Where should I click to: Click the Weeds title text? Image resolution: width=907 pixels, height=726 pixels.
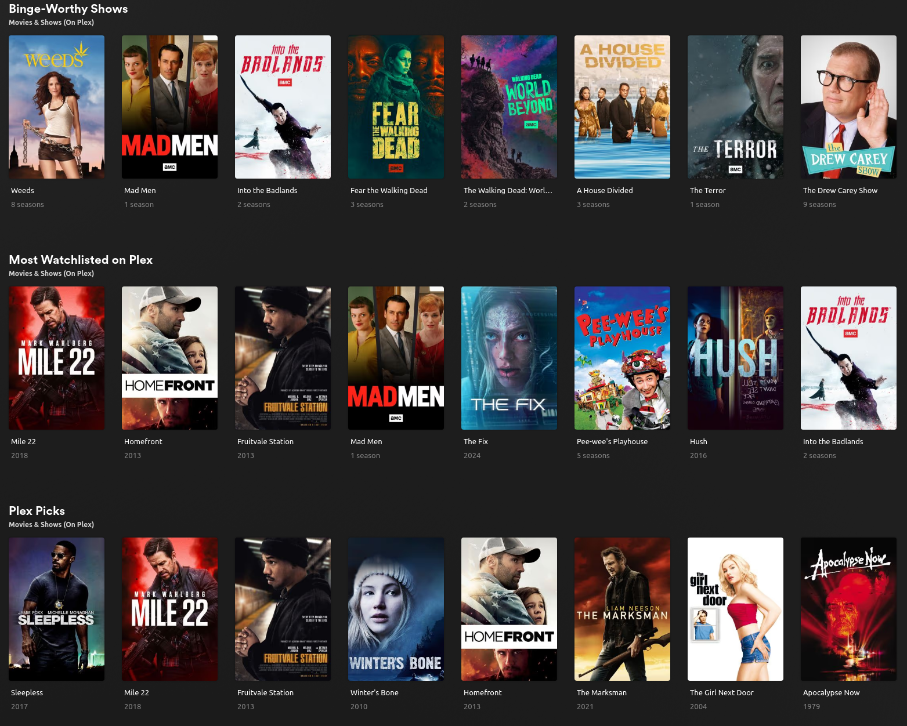click(23, 190)
